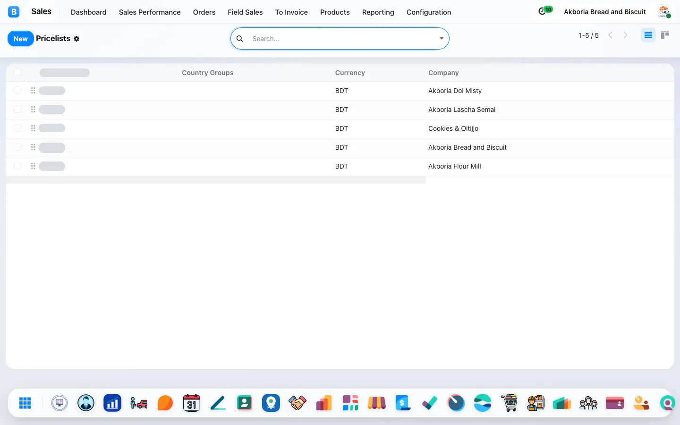Tick the select-all checkbox in table header
The width and height of the screenshot is (680, 425).
(x=17, y=72)
